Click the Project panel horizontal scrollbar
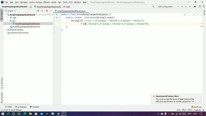Image resolution: width=206 pixels, height=116 pixels. pyautogui.click(x=16, y=104)
